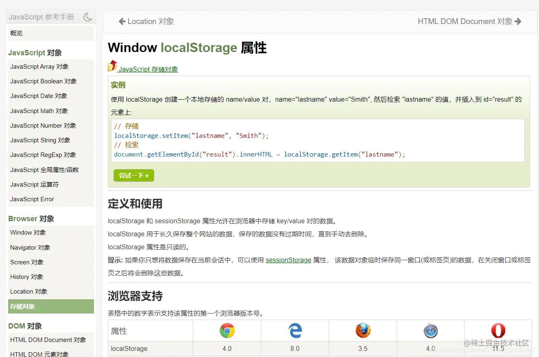Open Window 对象 in sidebar
This screenshot has height=357, width=539.
[x=51, y=233]
